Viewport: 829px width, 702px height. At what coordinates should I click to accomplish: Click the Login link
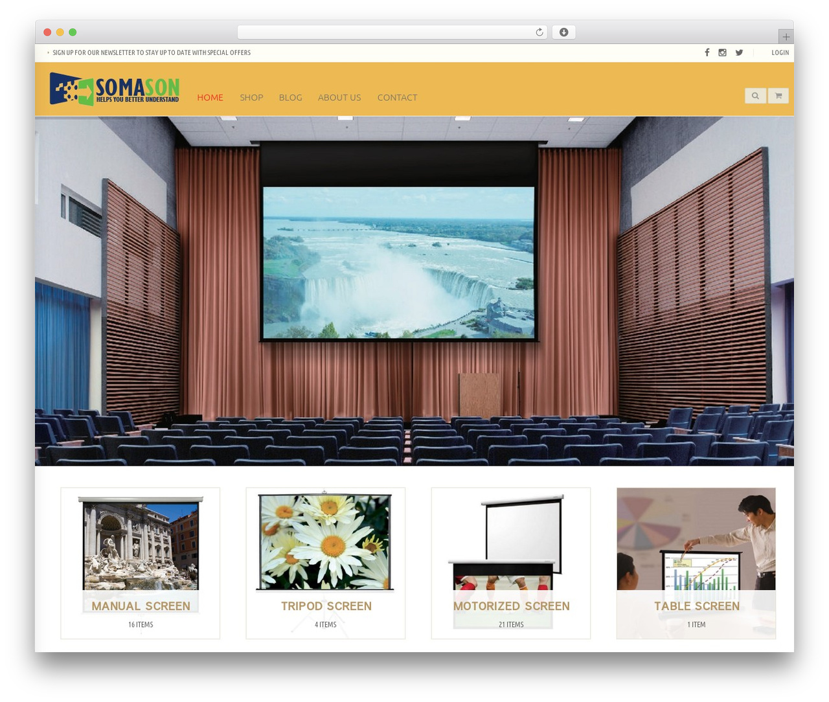point(780,52)
